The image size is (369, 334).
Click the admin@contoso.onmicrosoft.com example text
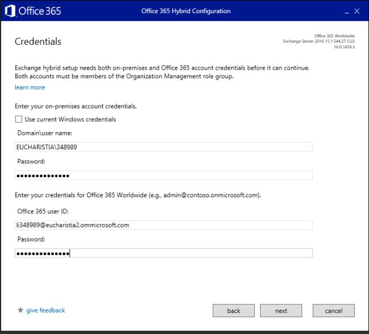click(x=211, y=195)
